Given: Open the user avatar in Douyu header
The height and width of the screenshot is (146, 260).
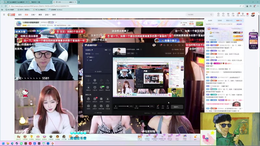Looking at the screenshot, I should [253, 15].
